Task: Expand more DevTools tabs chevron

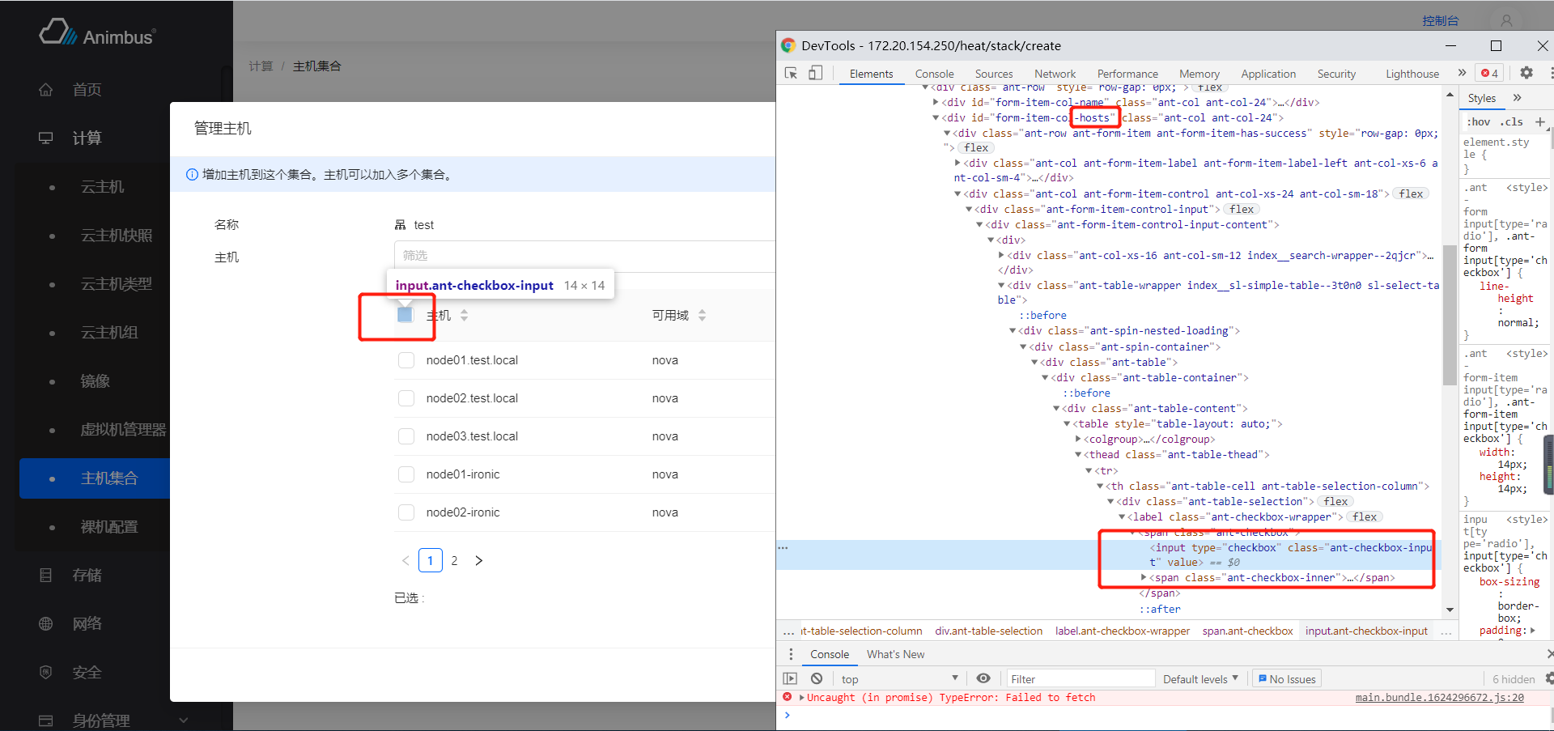Action: pos(1462,73)
